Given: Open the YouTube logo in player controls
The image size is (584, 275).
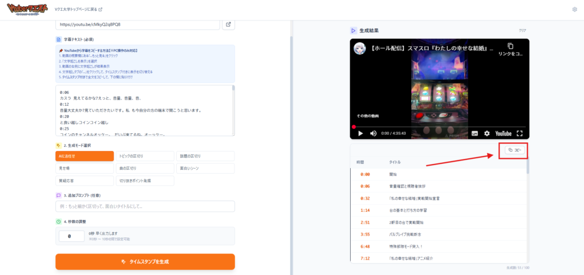Looking at the screenshot, I should click(503, 133).
